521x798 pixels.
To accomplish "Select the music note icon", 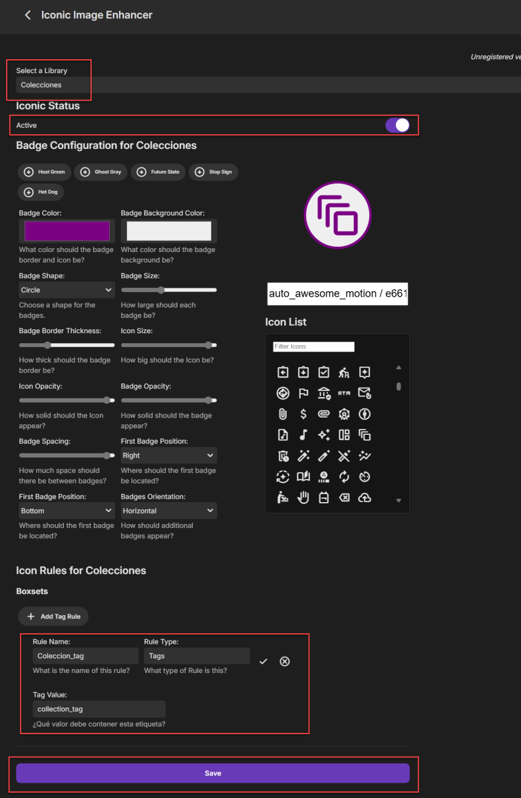I will pyautogui.click(x=303, y=435).
